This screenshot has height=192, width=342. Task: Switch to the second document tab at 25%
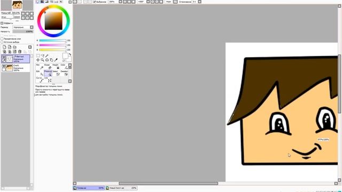[121, 188]
